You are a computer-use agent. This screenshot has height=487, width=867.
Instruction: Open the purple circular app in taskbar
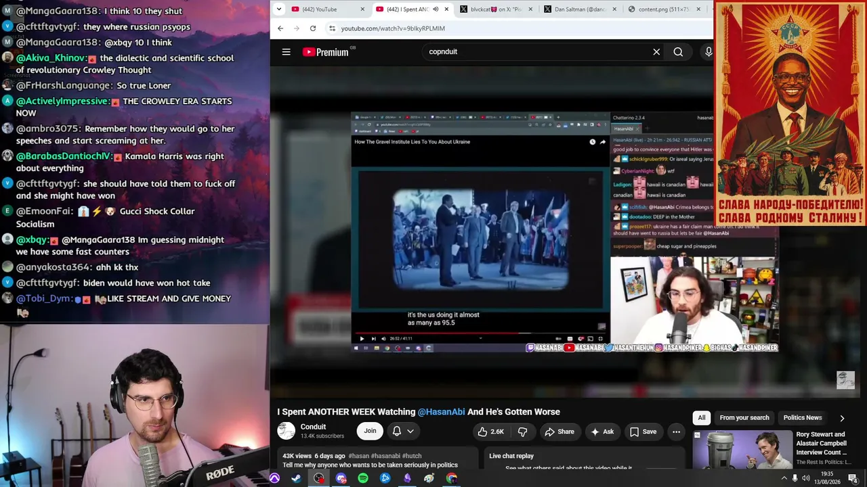[274, 478]
